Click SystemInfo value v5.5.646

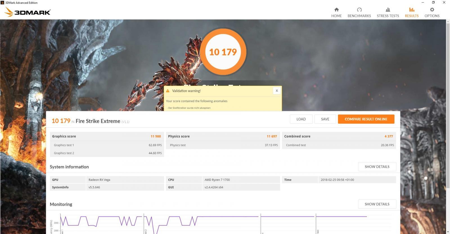click(x=94, y=187)
